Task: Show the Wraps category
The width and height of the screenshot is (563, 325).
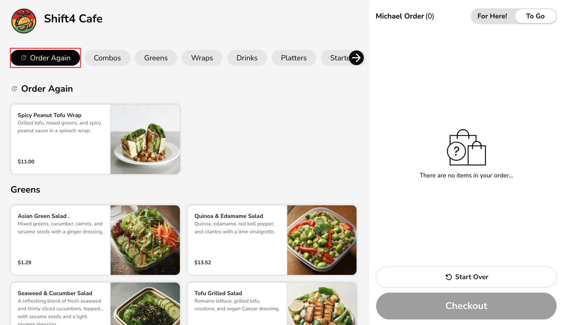Action: click(x=202, y=58)
